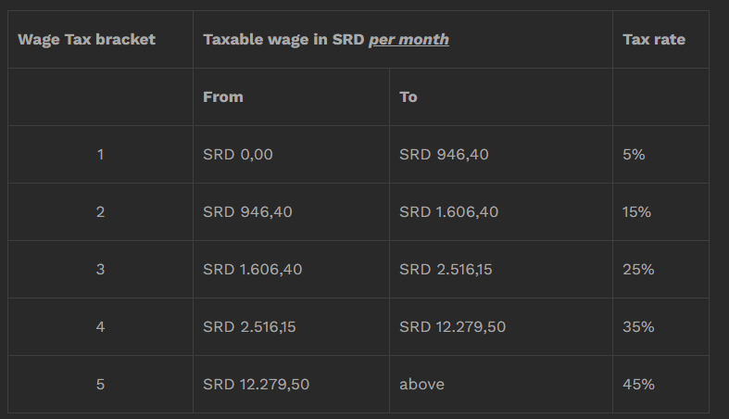This screenshot has width=729, height=419.
Task: Select the bracket number 2 cell
Action: pyautogui.click(x=100, y=212)
